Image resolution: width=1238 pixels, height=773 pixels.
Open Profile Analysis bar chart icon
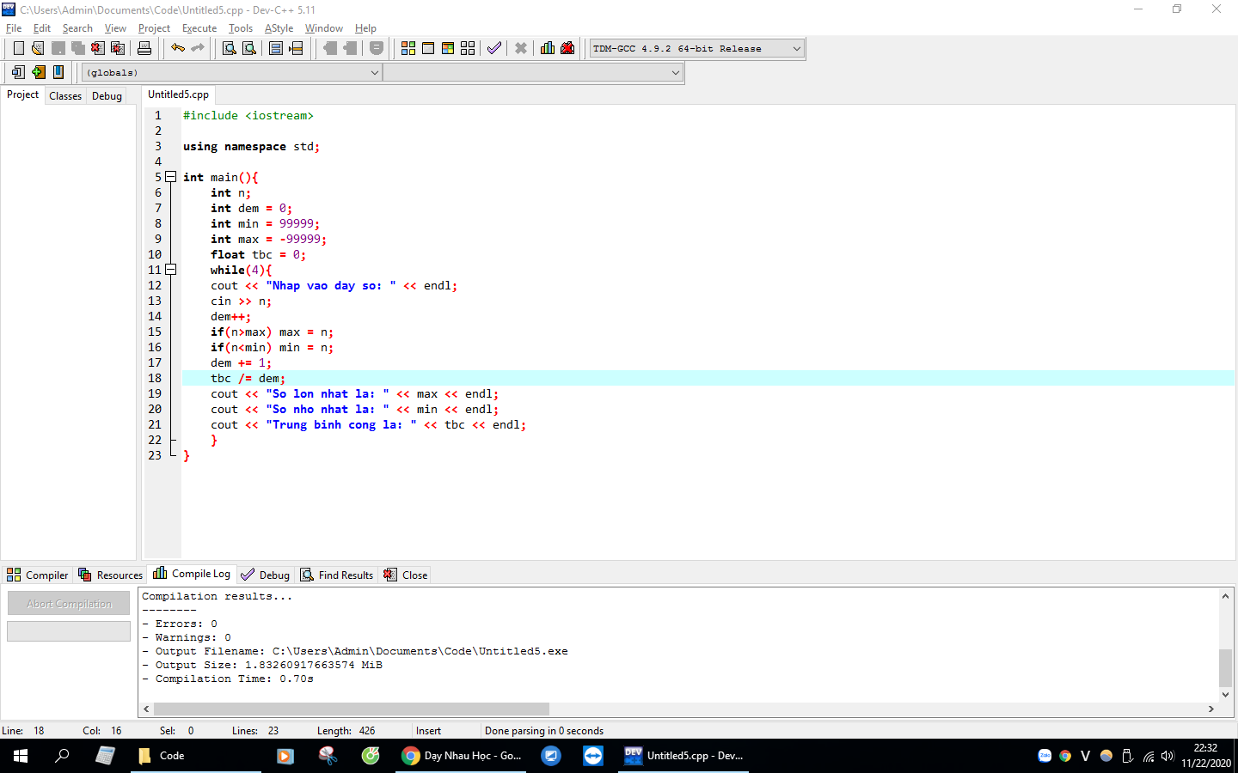pos(548,49)
